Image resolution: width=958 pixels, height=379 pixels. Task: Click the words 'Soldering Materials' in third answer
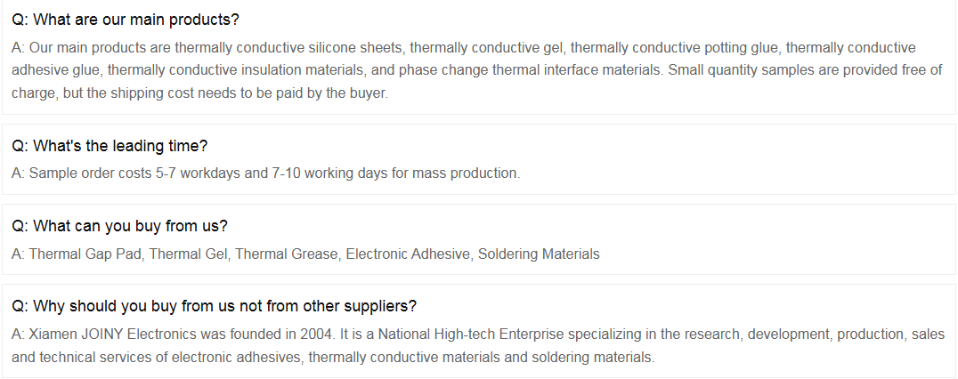[x=539, y=254]
